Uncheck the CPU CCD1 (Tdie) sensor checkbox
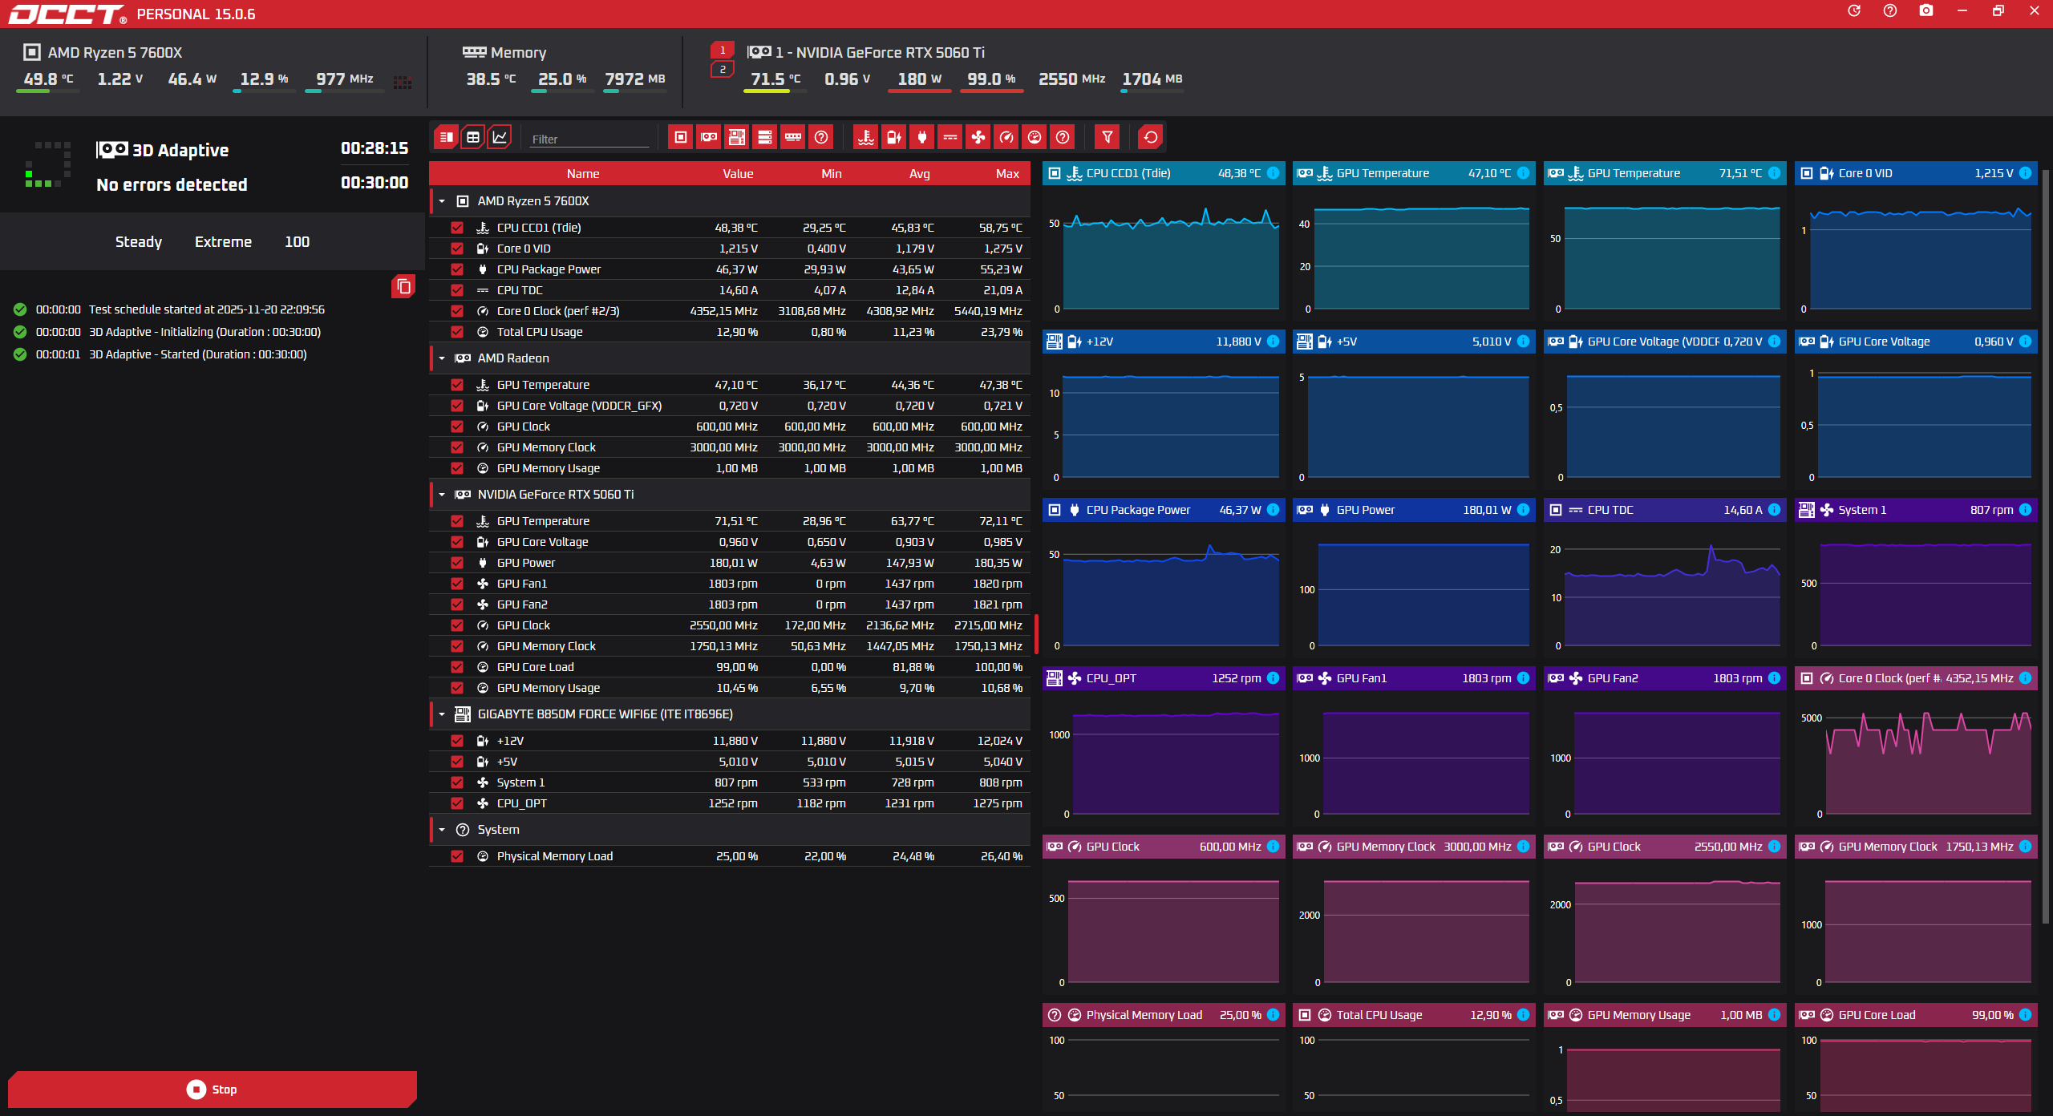 (x=457, y=228)
